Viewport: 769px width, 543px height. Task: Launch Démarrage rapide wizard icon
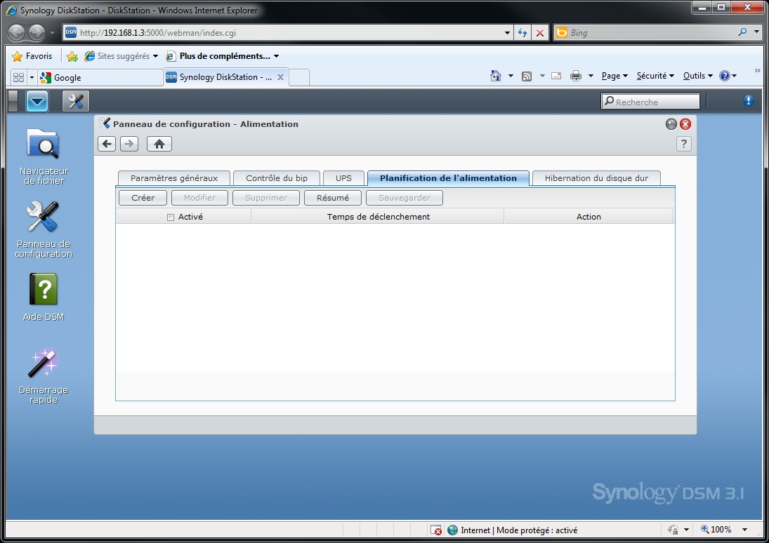[43, 364]
